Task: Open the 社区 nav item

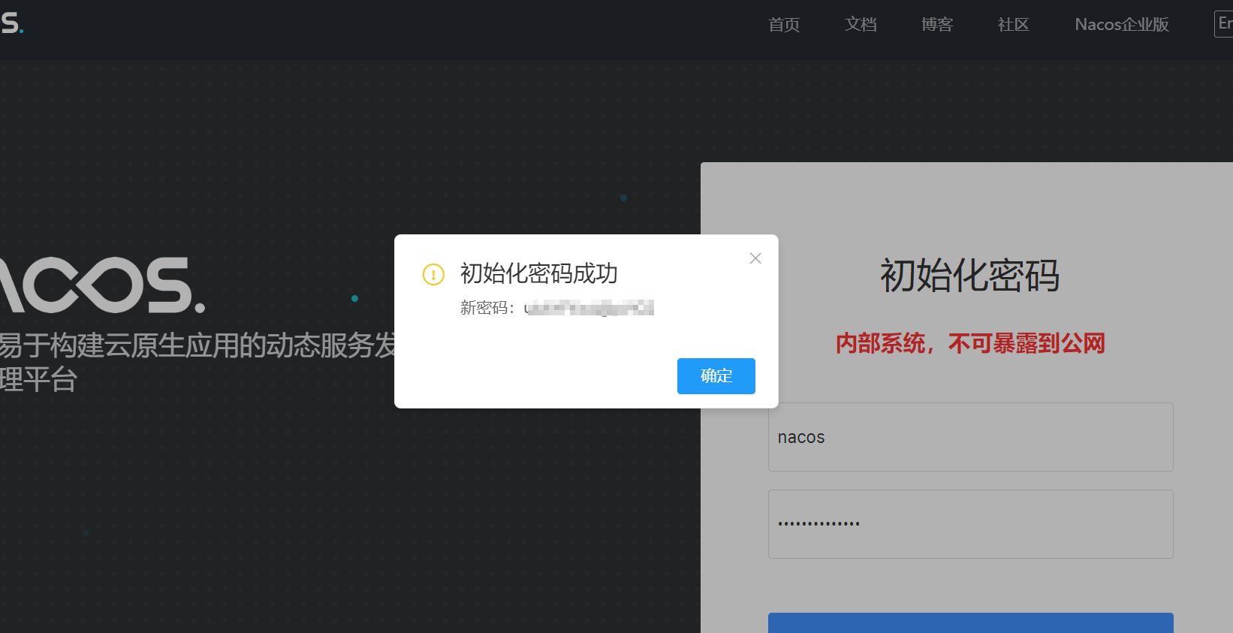Action: point(1013,25)
